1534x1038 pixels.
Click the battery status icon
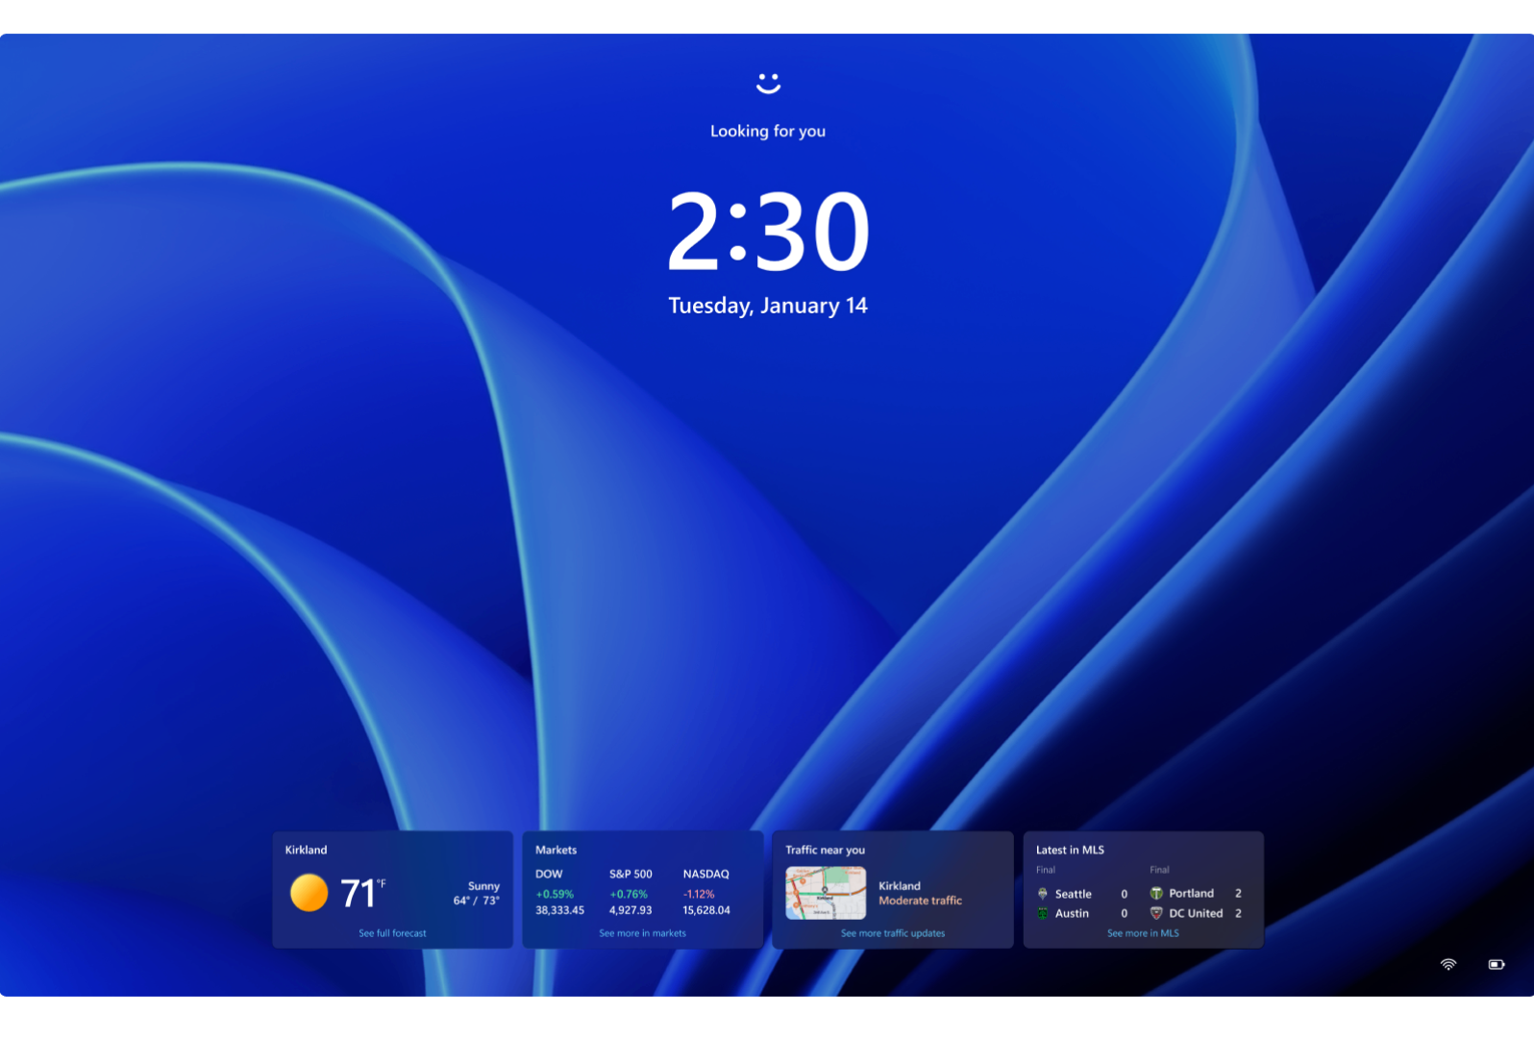tap(1497, 964)
